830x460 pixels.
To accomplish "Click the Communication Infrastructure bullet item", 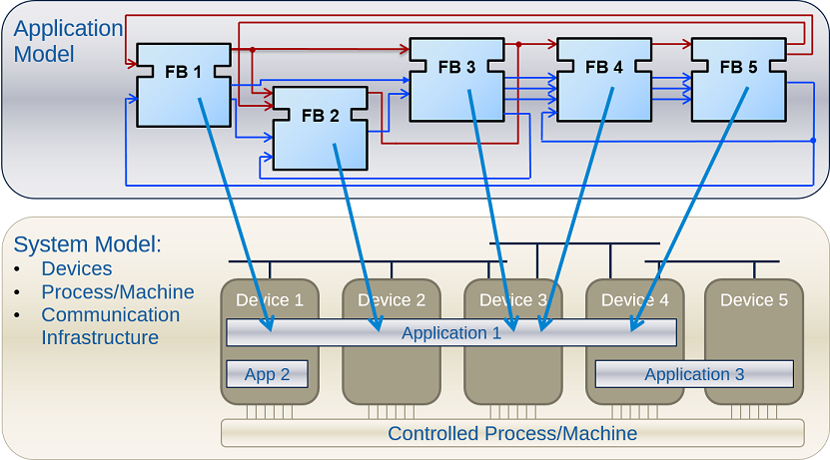I will point(110,326).
